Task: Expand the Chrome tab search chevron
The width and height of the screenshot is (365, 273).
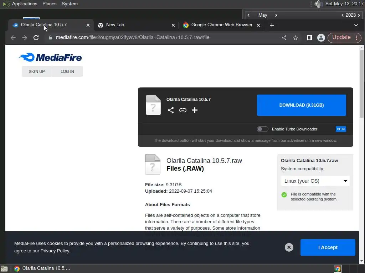Action: pos(356,25)
